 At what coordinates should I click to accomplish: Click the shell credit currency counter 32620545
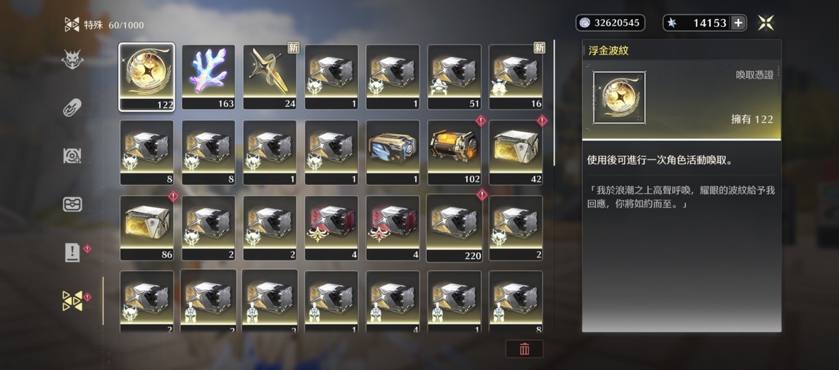(x=610, y=23)
